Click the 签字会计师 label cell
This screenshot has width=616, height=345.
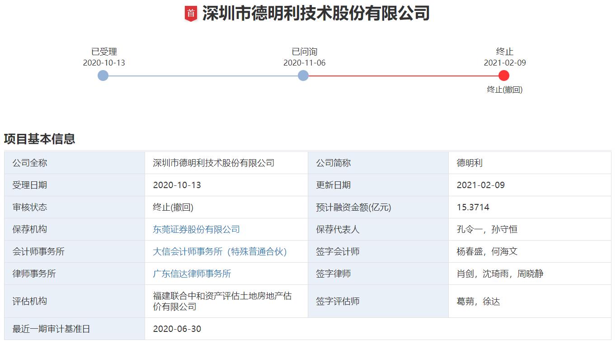378,251
